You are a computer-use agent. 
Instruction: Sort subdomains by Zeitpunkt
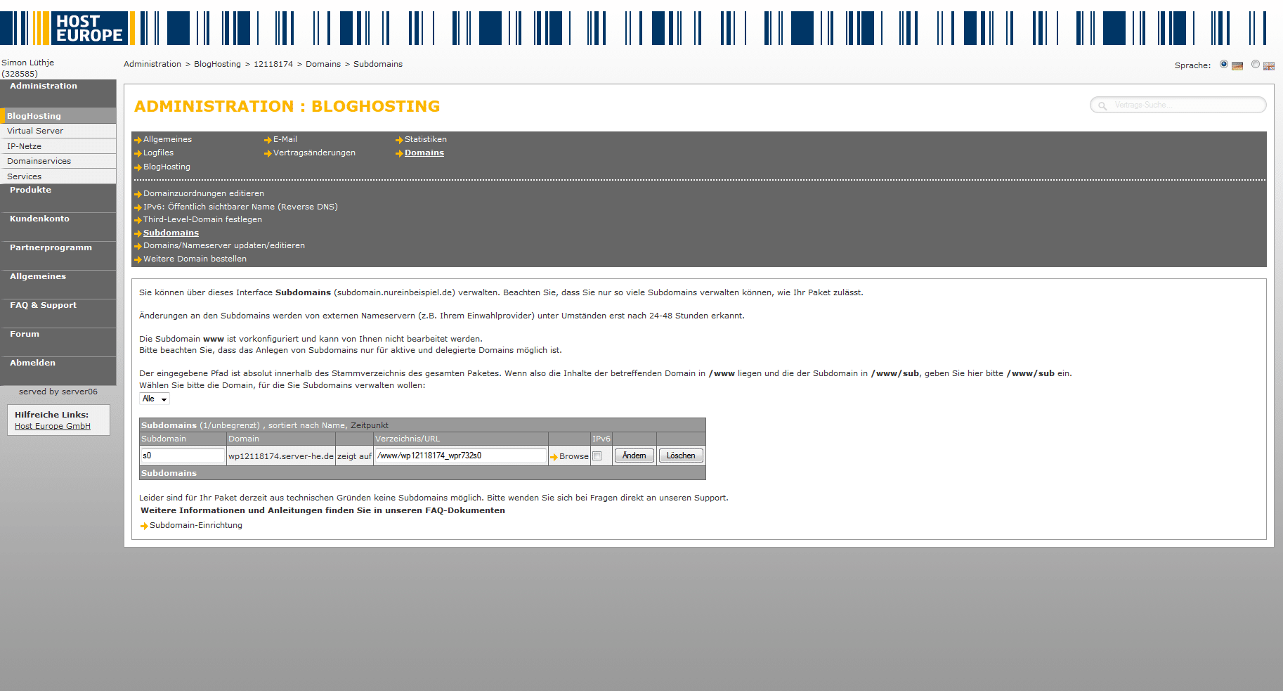tap(369, 425)
